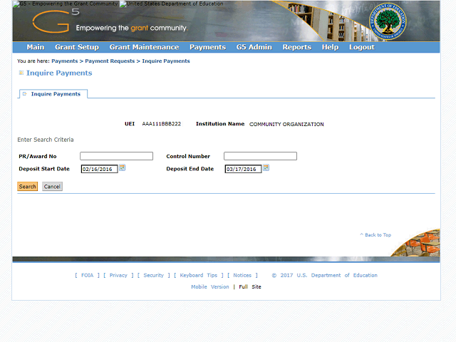Image resolution: width=456 pixels, height=342 pixels.
Task: Click icon beside Inquire Payments heading
Action: 21,73
